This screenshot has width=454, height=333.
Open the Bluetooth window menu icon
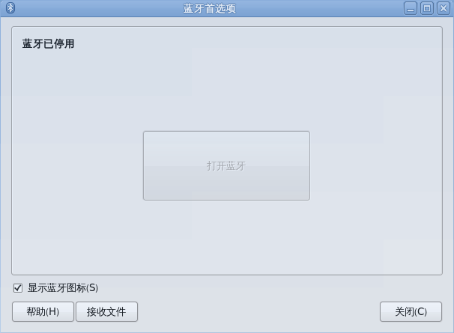(x=10, y=7)
